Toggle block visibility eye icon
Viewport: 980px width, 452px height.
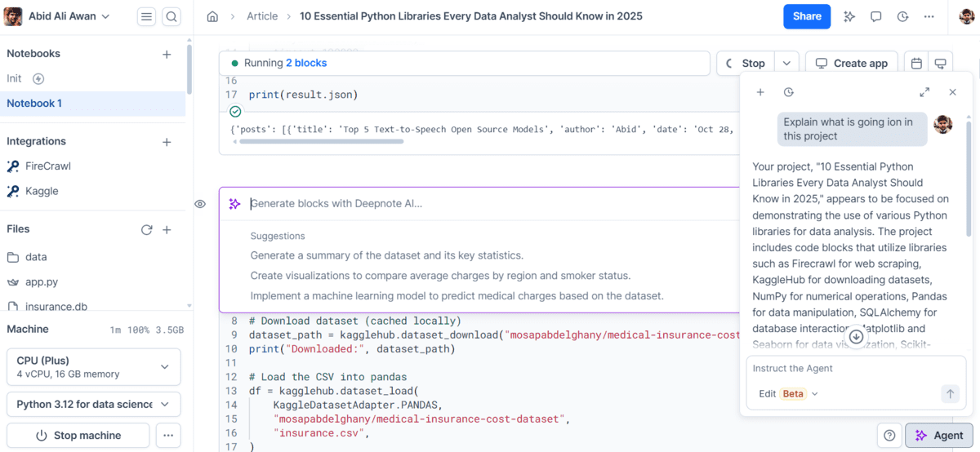(x=200, y=204)
